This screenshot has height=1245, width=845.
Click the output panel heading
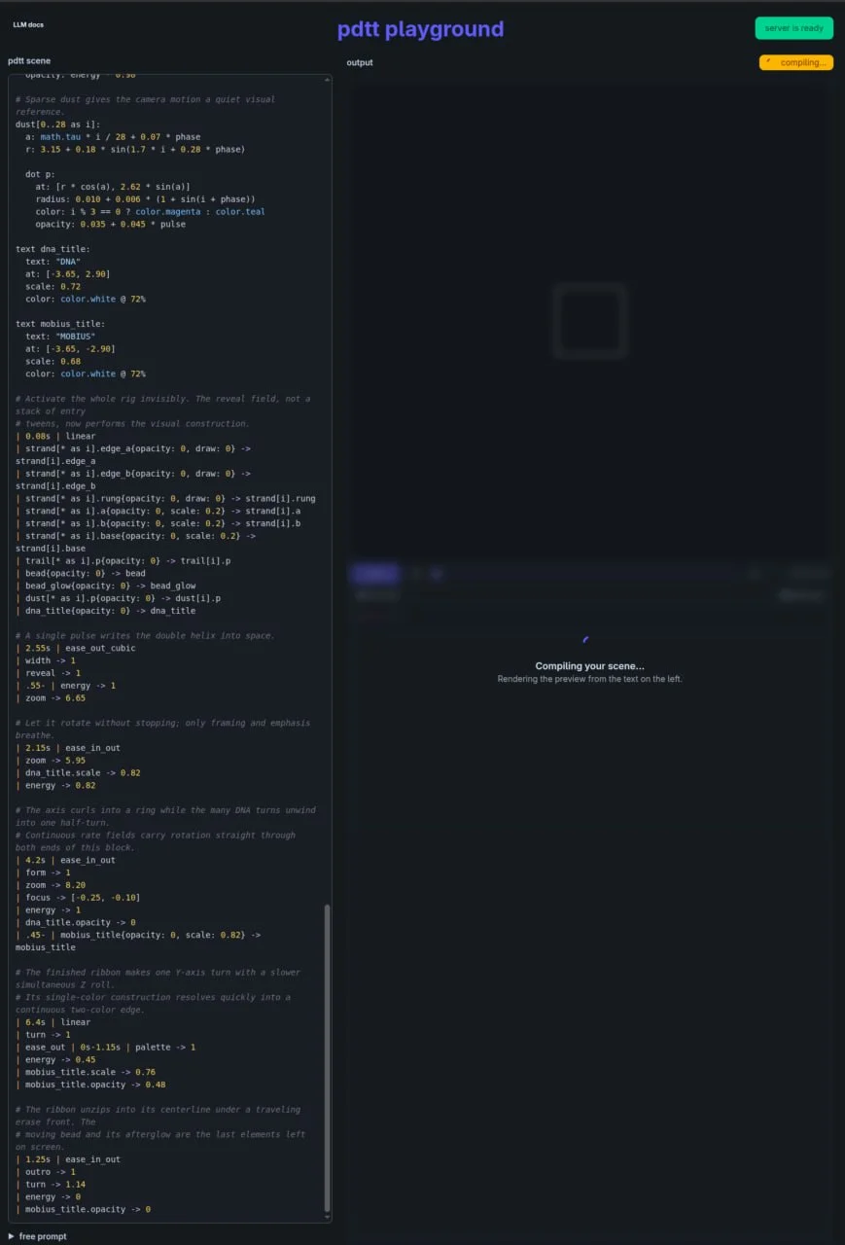360,62
